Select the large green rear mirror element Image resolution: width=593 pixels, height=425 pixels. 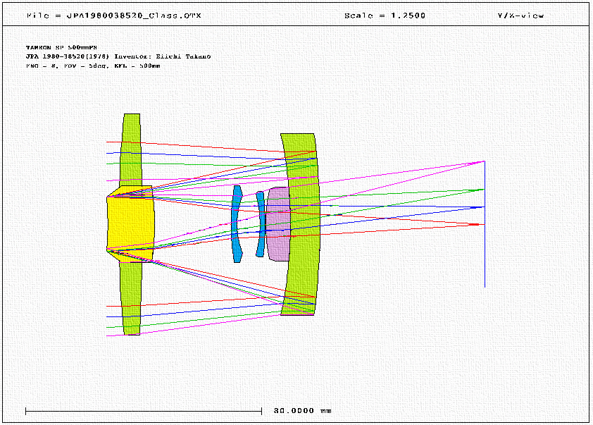(301, 224)
